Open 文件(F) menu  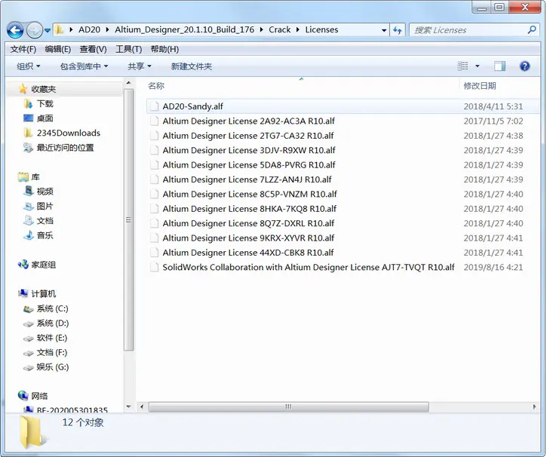(x=23, y=49)
